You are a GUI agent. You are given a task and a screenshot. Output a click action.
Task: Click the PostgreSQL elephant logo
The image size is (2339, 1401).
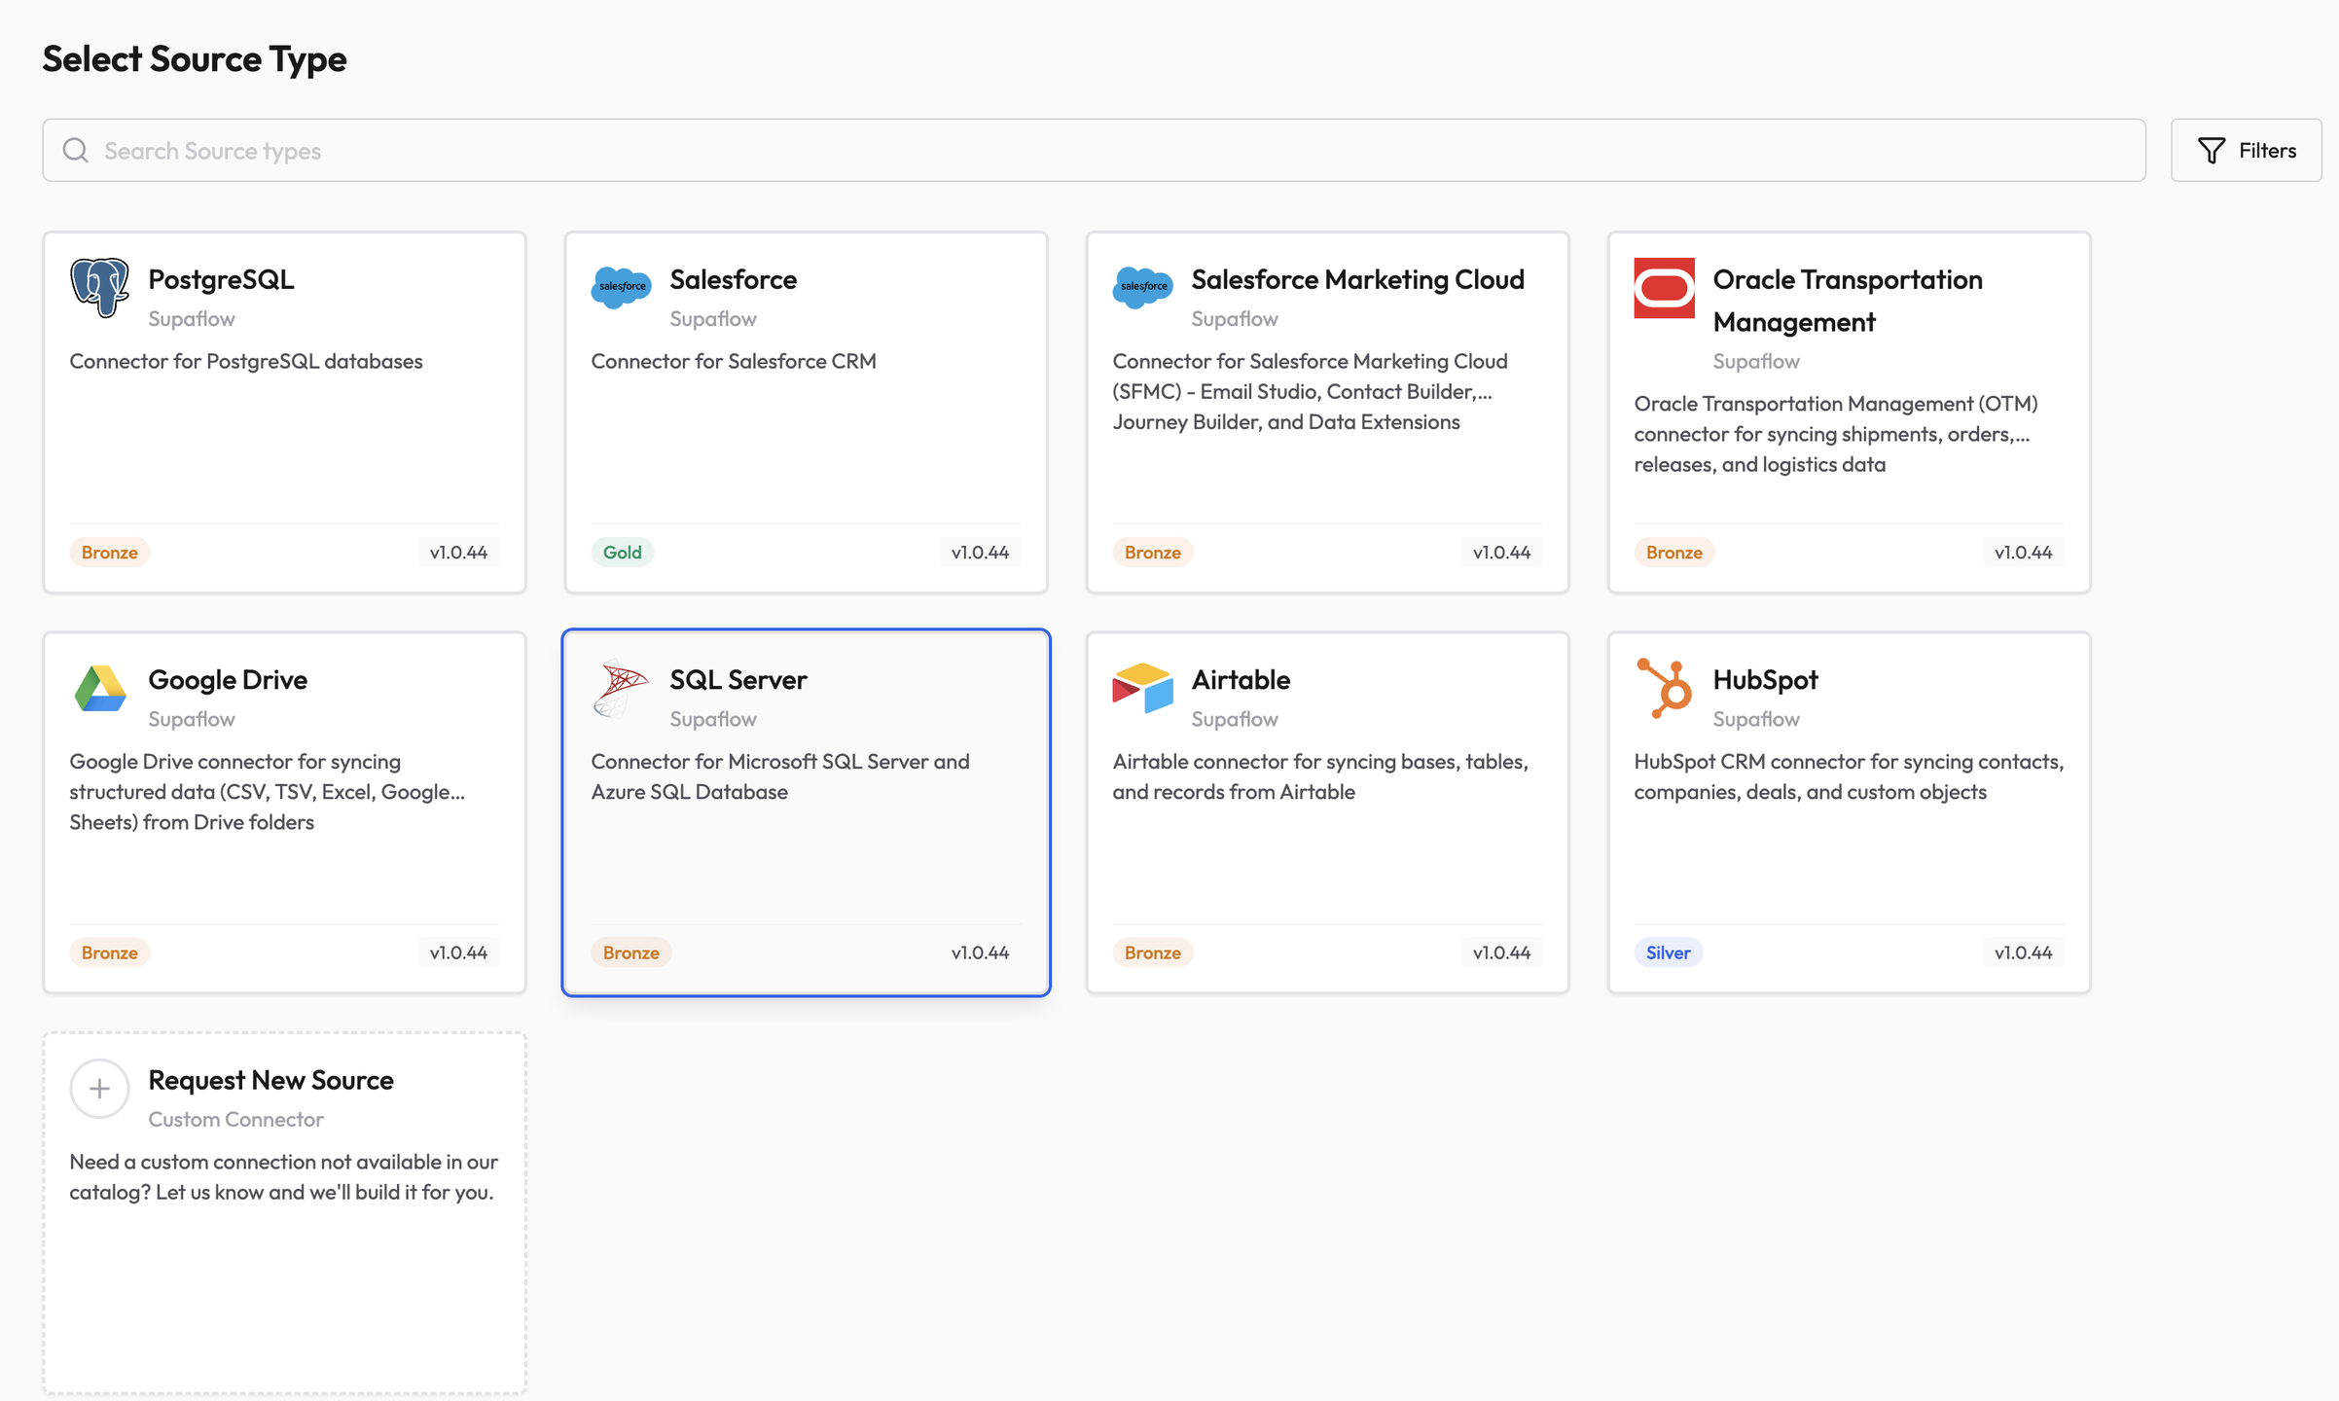pos(99,287)
